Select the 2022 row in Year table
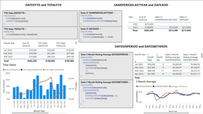 pos(160,24)
